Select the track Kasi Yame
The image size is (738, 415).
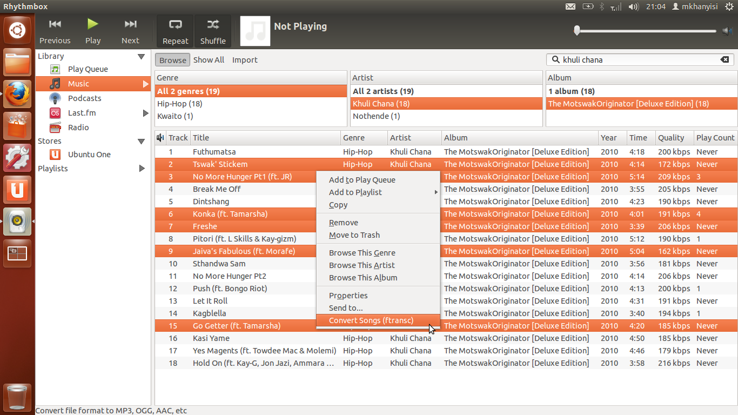tap(211, 338)
